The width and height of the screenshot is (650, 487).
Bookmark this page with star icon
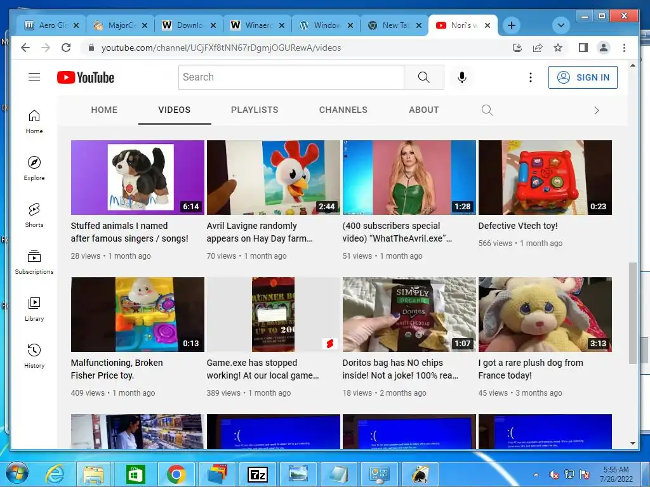tap(558, 48)
